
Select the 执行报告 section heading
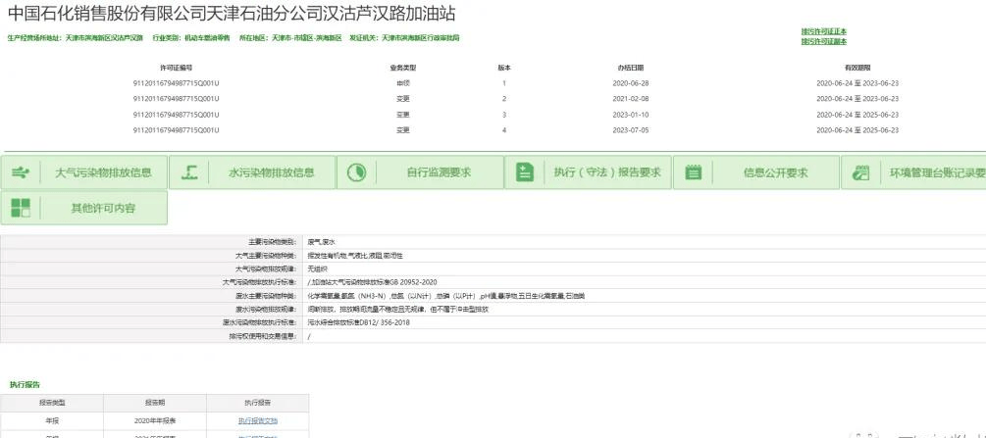(x=25, y=384)
